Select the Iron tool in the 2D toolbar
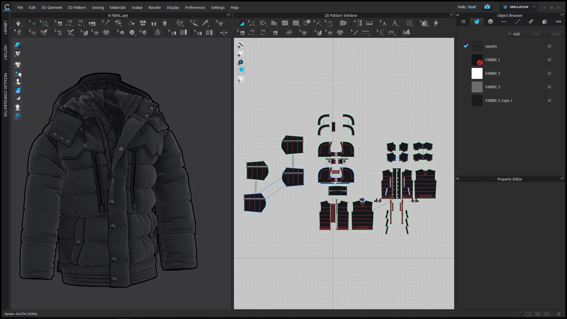The image size is (567, 319). coord(289,32)
